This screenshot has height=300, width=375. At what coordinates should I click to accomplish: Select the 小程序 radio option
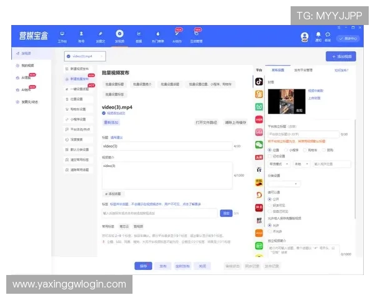[286, 150]
